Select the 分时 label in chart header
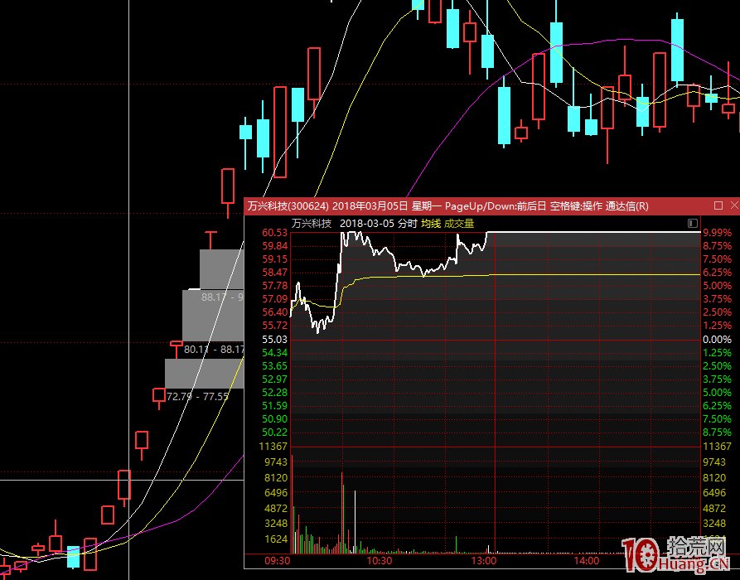Viewport: 740px width, 580px height. pos(408,224)
